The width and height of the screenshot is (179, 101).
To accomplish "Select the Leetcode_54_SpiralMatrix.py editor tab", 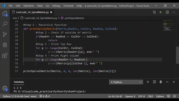I will tap(32, 12).
